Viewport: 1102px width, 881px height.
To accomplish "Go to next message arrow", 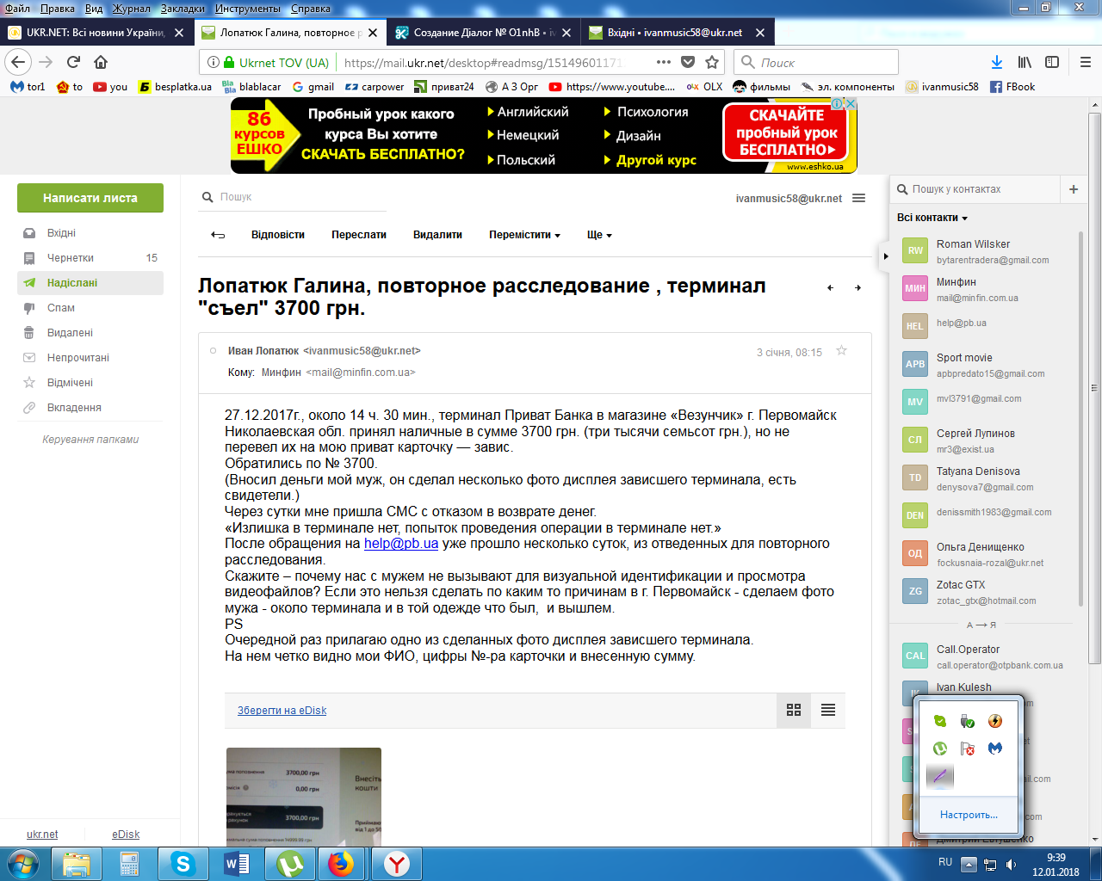I will 857,287.
